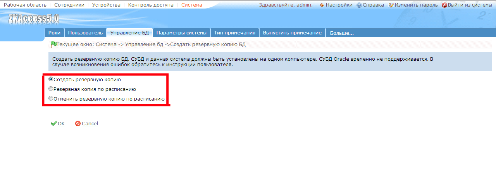Expand the 'Больше...' tab menu
Image resolution: width=496 pixels, height=181 pixels.
[x=341, y=33]
